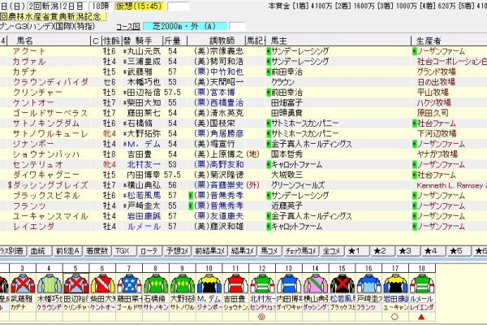
Task: Click the 仮想(15:45) start time button
Action: click(140, 6)
